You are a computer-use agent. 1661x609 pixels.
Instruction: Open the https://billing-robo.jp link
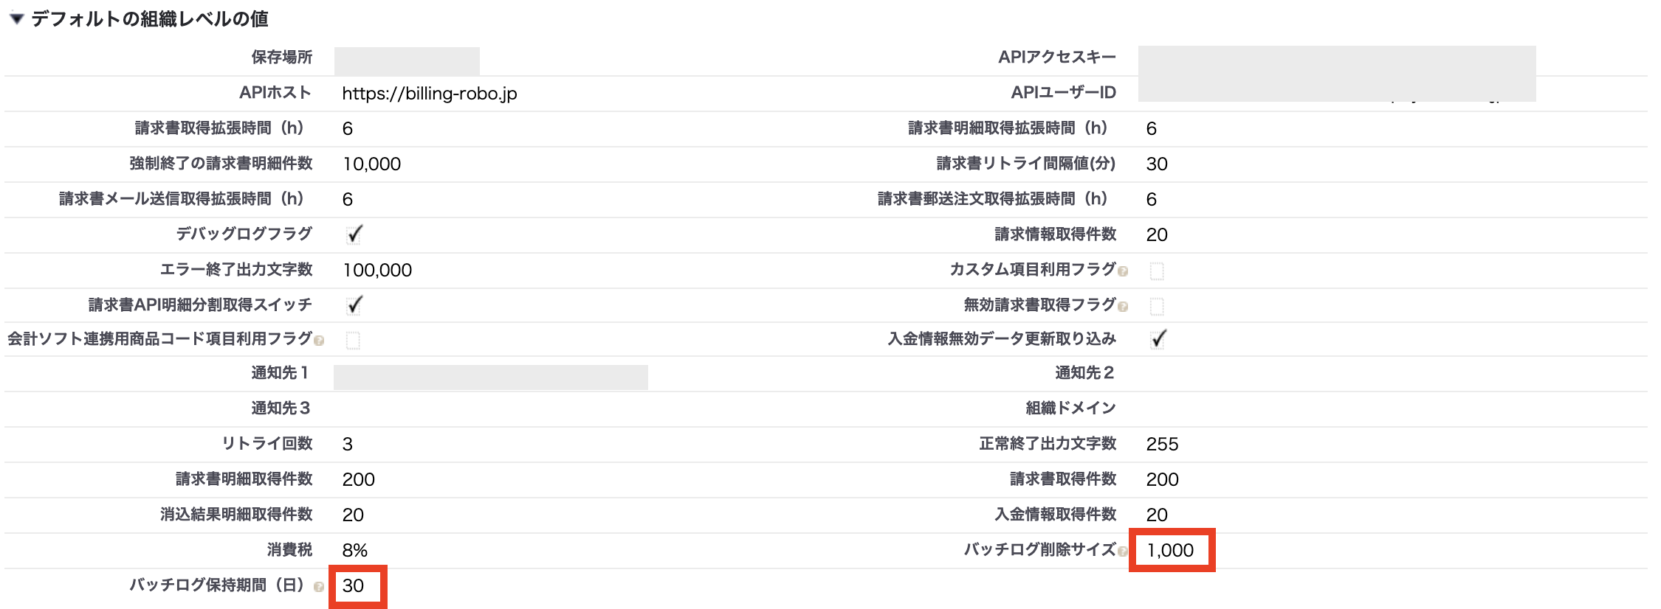tap(429, 93)
